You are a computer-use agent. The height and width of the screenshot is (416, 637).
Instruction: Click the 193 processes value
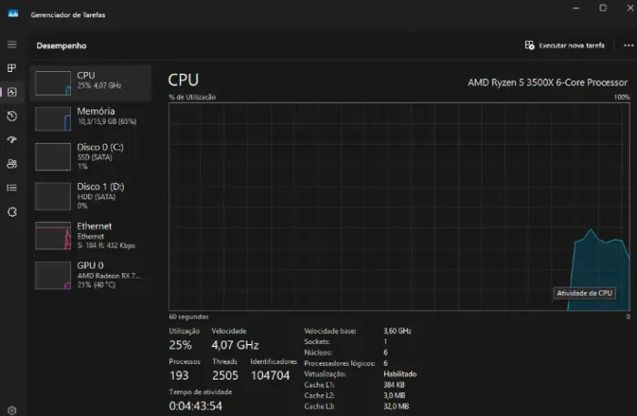pyautogui.click(x=179, y=375)
